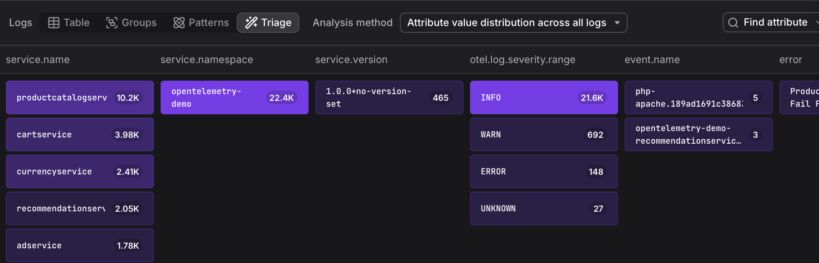Click the Groups view icon
This screenshot has height=263, width=819.
tap(111, 23)
